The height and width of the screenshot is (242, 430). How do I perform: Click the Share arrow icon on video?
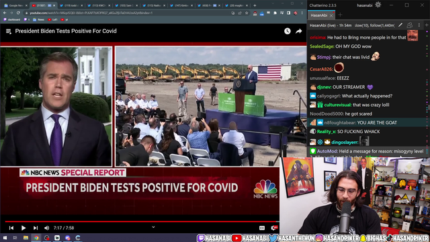click(x=298, y=31)
